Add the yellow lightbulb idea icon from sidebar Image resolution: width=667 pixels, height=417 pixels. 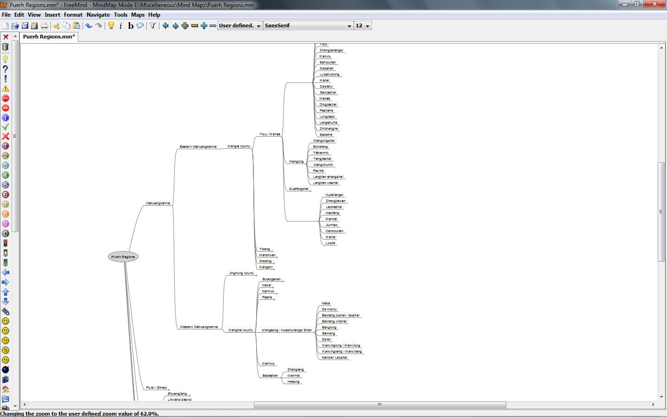coord(6,59)
